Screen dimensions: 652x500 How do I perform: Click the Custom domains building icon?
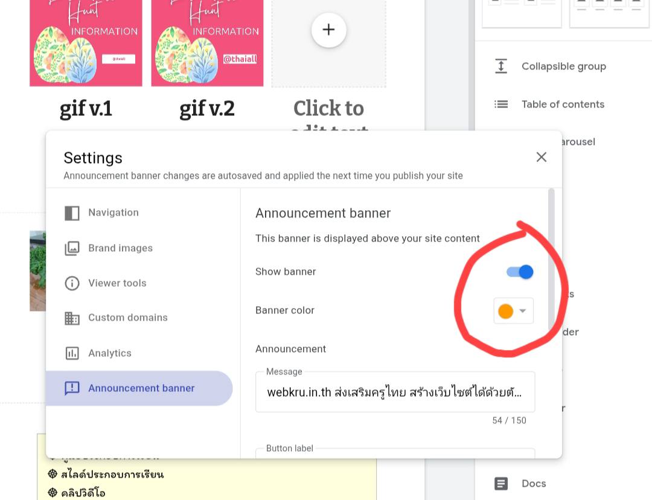(x=72, y=318)
